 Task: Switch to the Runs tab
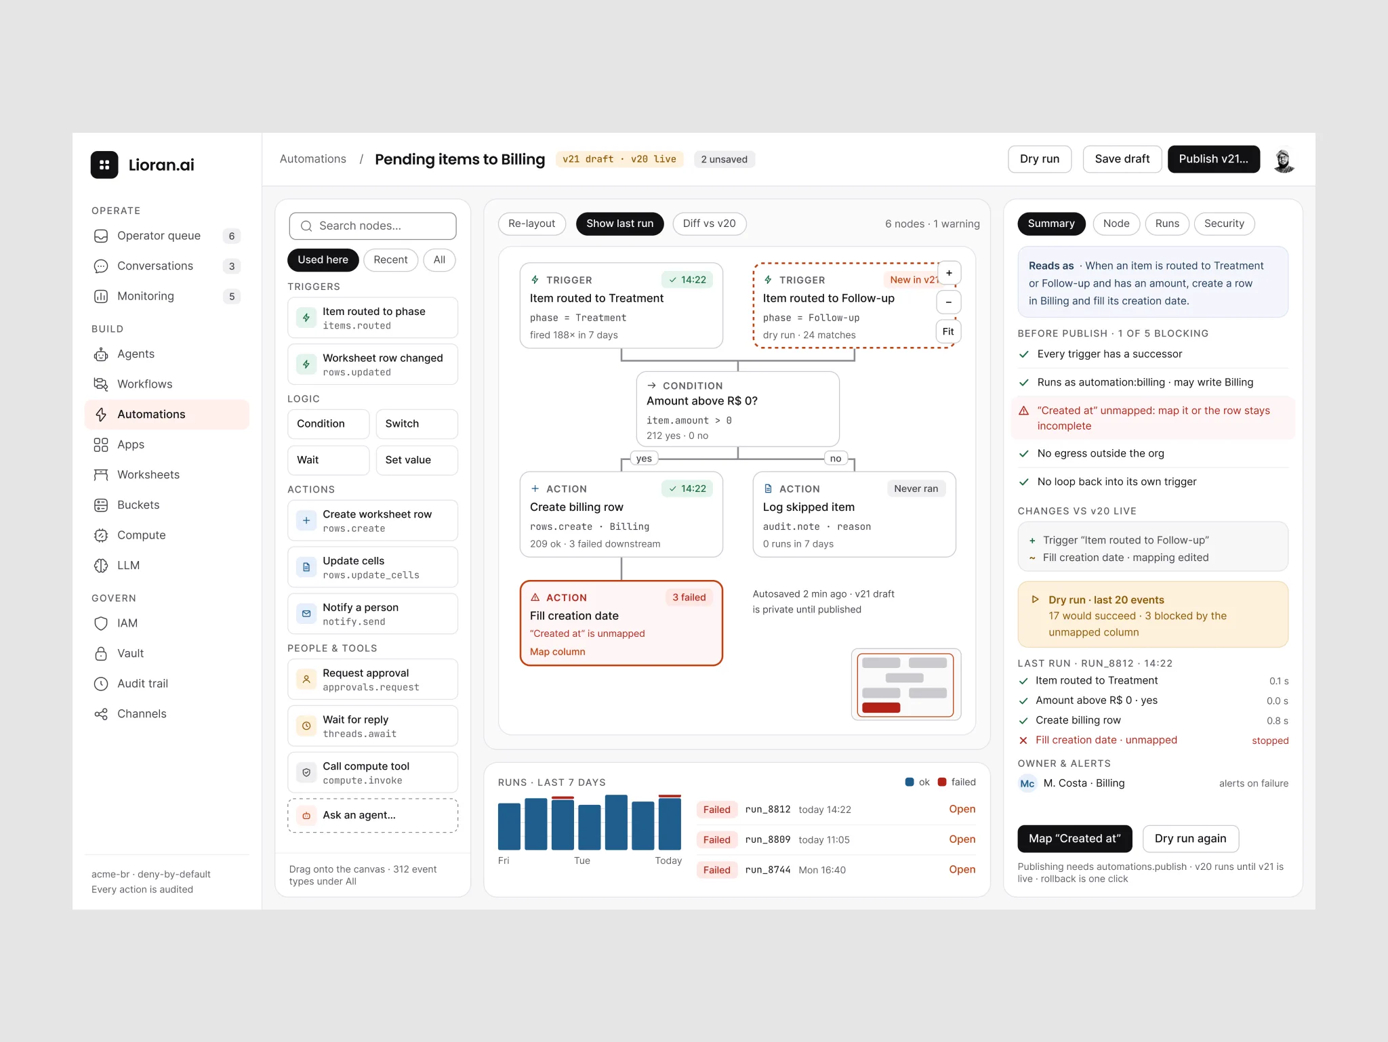(x=1167, y=224)
